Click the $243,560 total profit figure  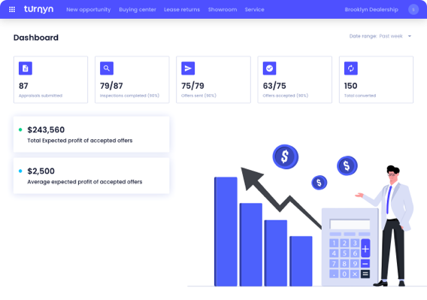coord(46,130)
